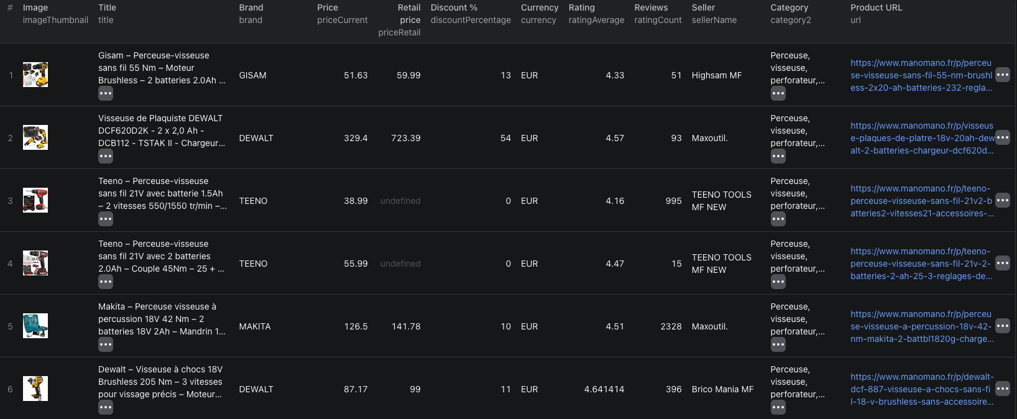Click the seller cell Brico Mania MF
Image resolution: width=1017 pixels, height=419 pixels.
[x=722, y=389]
